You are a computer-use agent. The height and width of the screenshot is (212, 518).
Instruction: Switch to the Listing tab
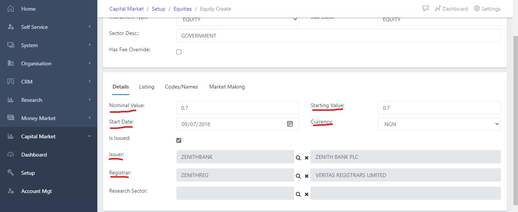(x=147, y=87)
